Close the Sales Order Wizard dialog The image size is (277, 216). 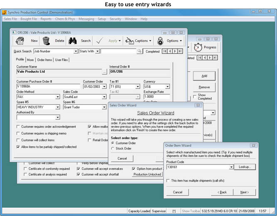tap(198, 105)
